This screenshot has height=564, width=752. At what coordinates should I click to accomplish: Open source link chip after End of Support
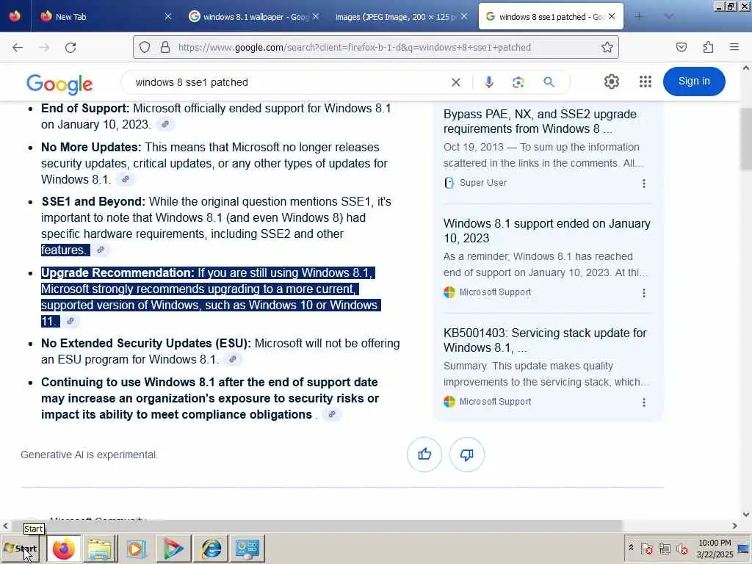tap(165, 124)
